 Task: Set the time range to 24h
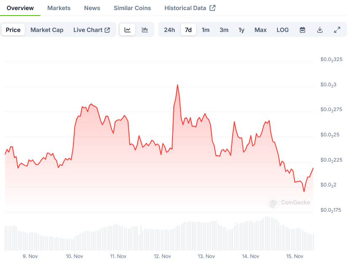coord(169,30)
